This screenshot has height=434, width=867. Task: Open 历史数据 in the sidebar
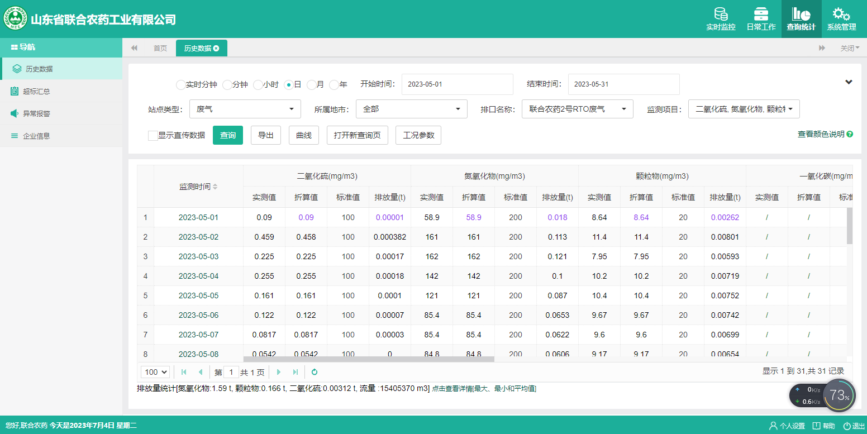tap(61, 69)
